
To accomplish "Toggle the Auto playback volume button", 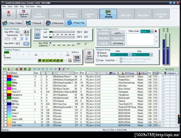I will (x=37, y=32).
